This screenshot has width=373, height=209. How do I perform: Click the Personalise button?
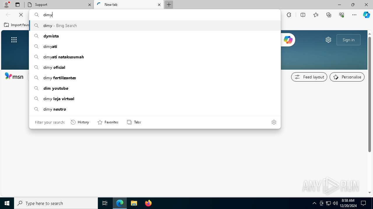[347, 77]
